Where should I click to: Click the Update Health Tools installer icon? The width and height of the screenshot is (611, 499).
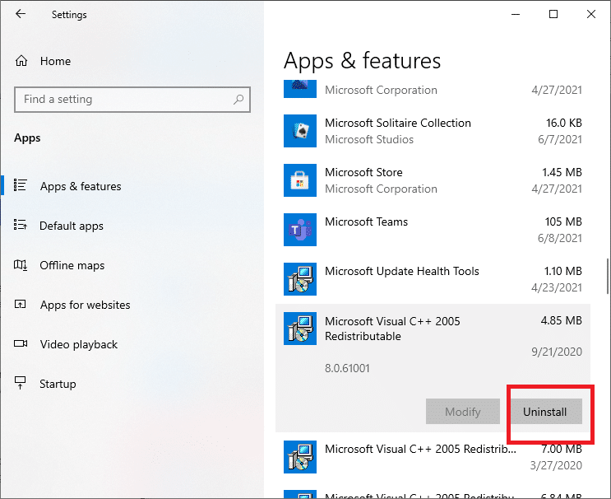pos(300,279)
